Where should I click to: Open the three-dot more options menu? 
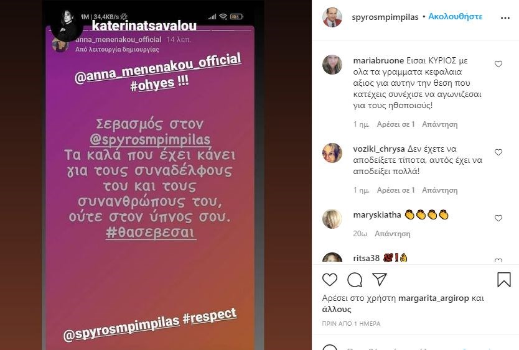click(505, 18)
